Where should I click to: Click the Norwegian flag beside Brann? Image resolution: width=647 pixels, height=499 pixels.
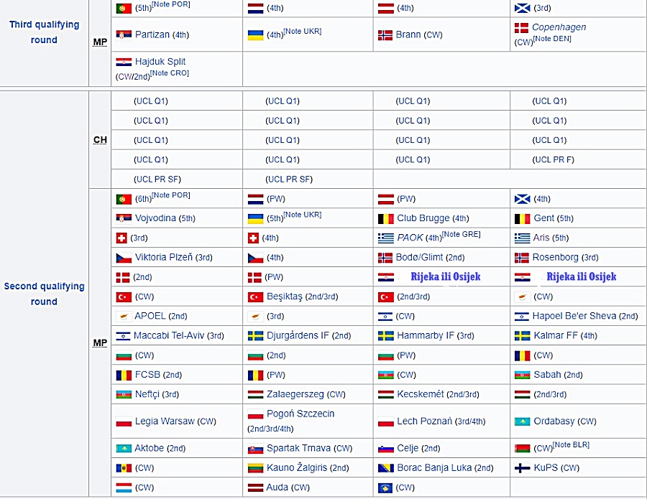pyautogui.click(x=385, y=35)
